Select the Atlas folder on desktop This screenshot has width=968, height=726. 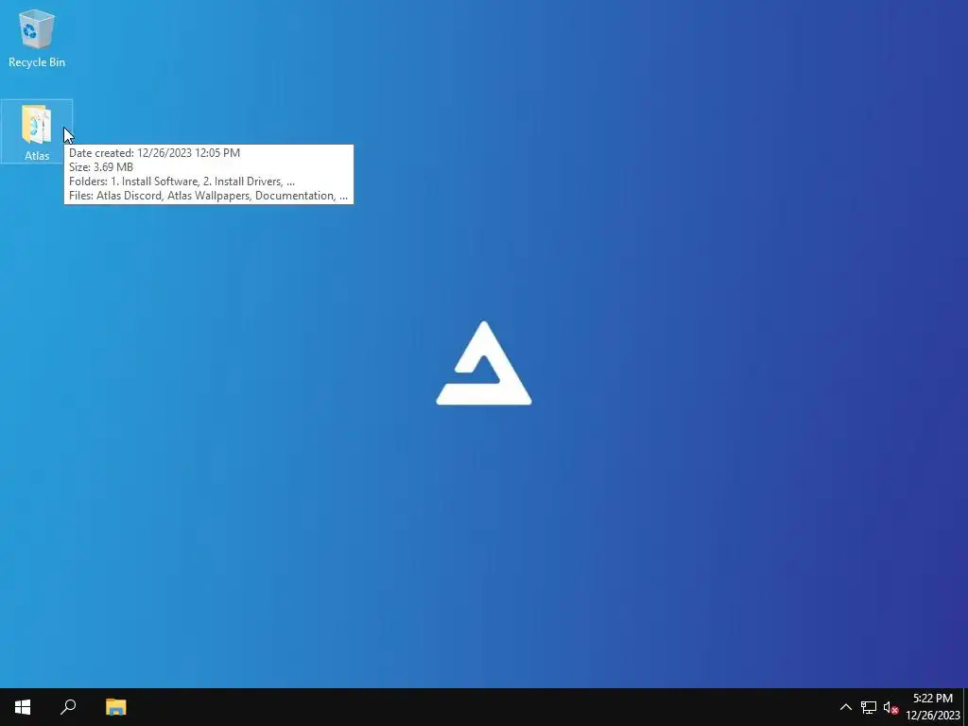(x=37, y=131)
